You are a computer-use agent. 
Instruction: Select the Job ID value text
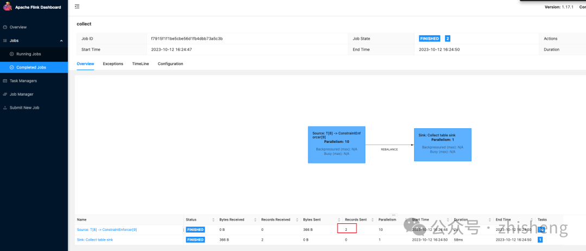(x=187, y=39)
